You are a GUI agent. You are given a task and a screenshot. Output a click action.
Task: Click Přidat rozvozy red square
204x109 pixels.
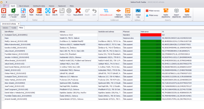[x=147, y=11]
